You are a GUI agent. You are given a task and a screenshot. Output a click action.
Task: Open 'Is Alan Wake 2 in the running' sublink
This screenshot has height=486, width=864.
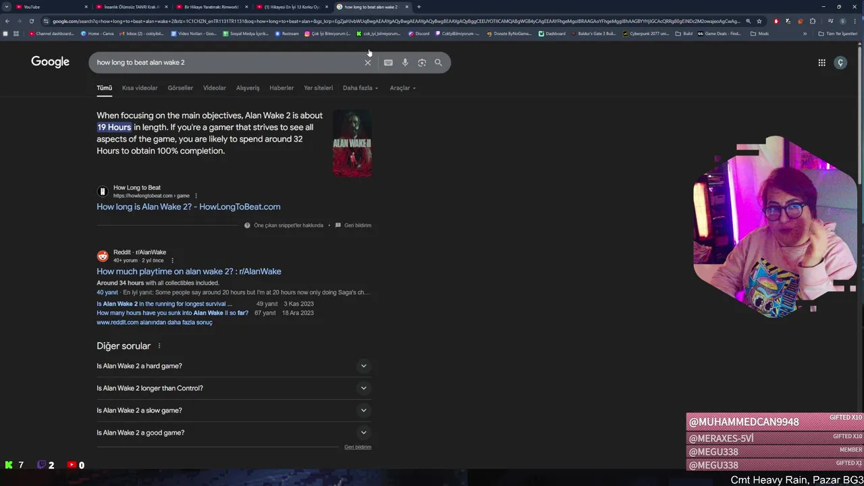point(164,304)
